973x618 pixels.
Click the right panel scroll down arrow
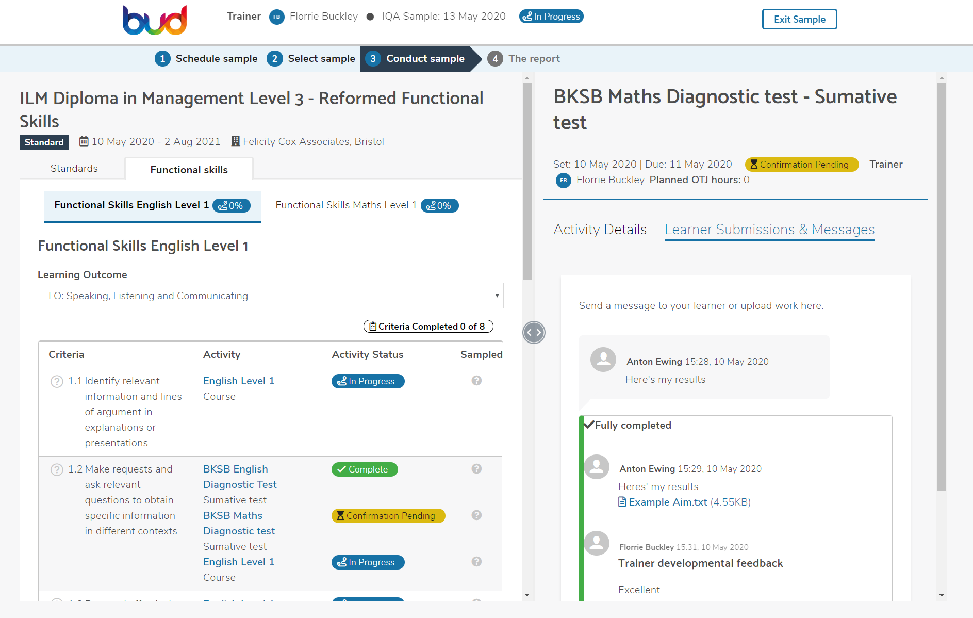point(942,595)
